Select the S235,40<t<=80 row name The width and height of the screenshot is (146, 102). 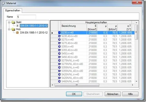[69, 36]
